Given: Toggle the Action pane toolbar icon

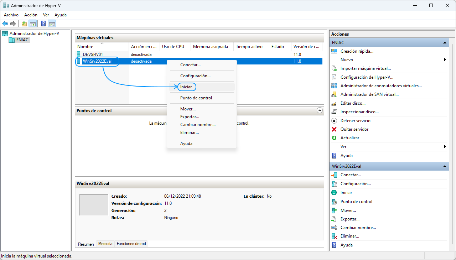Looking at the screenshot, I should (52, 24).
